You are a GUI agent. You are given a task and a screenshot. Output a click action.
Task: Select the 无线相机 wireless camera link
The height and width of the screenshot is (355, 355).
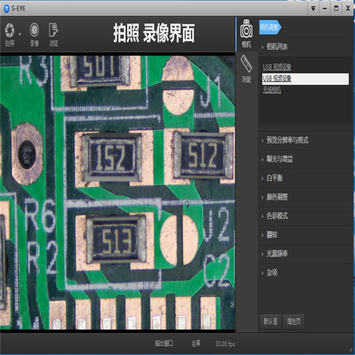click(x=272, y=89)
